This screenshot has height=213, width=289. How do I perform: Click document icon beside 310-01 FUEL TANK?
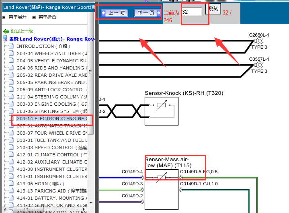point(11,140)
